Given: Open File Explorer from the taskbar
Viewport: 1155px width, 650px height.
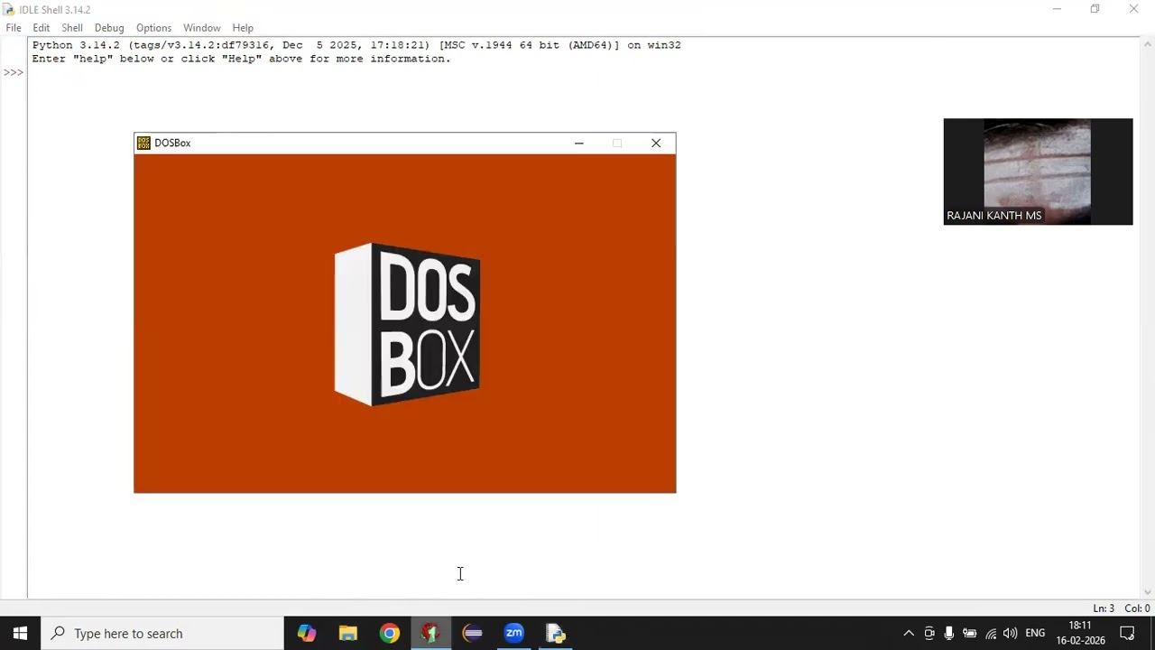Looking at the screenshot, I should coord(348,633).
